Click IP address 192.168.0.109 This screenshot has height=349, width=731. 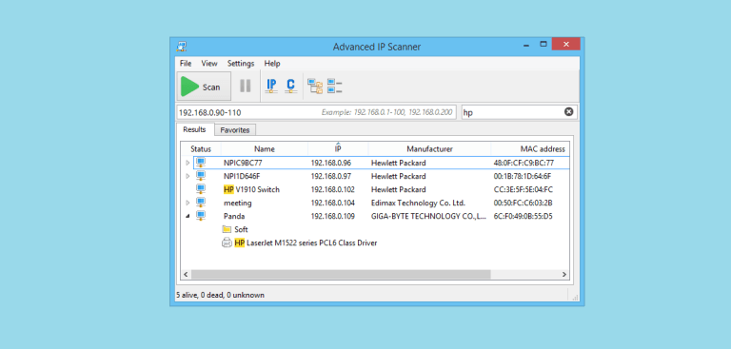click(x=333, y=216)
